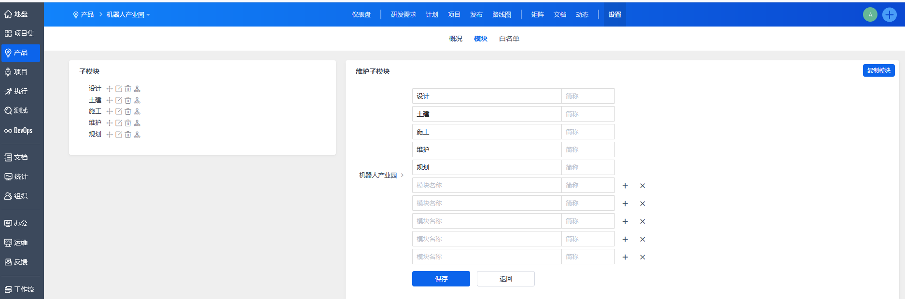
Task: Click the 返回 button
Action: [x=505, y=279]
